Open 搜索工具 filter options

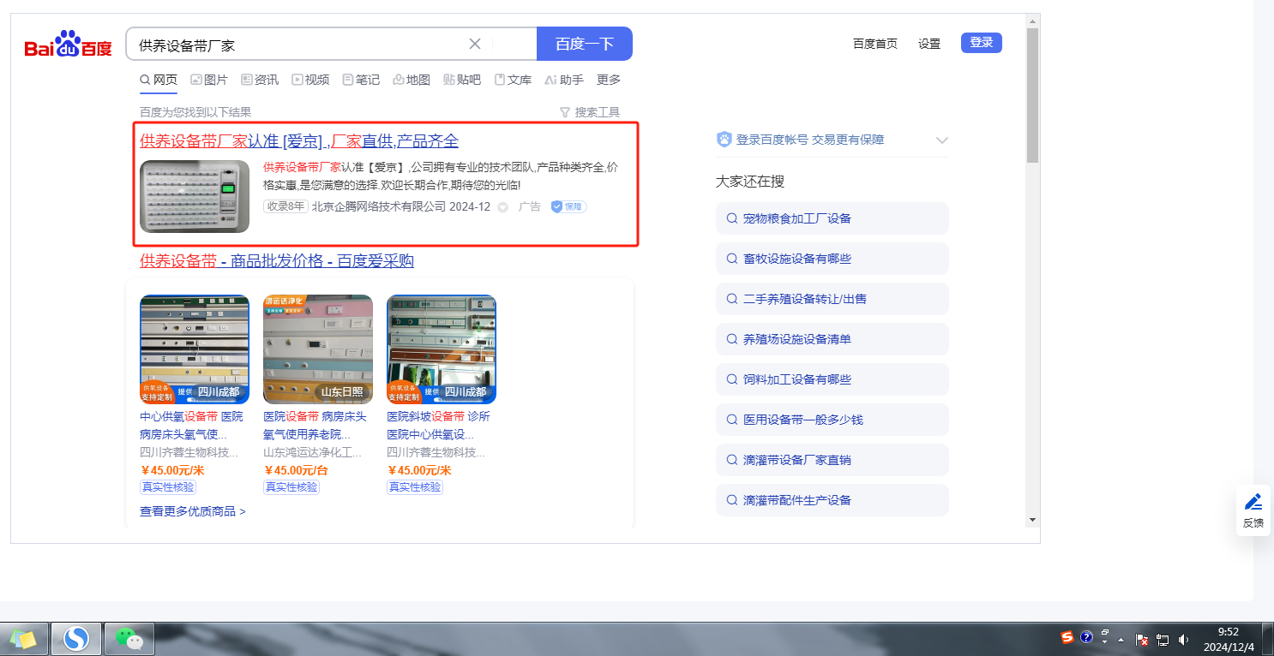590,112
